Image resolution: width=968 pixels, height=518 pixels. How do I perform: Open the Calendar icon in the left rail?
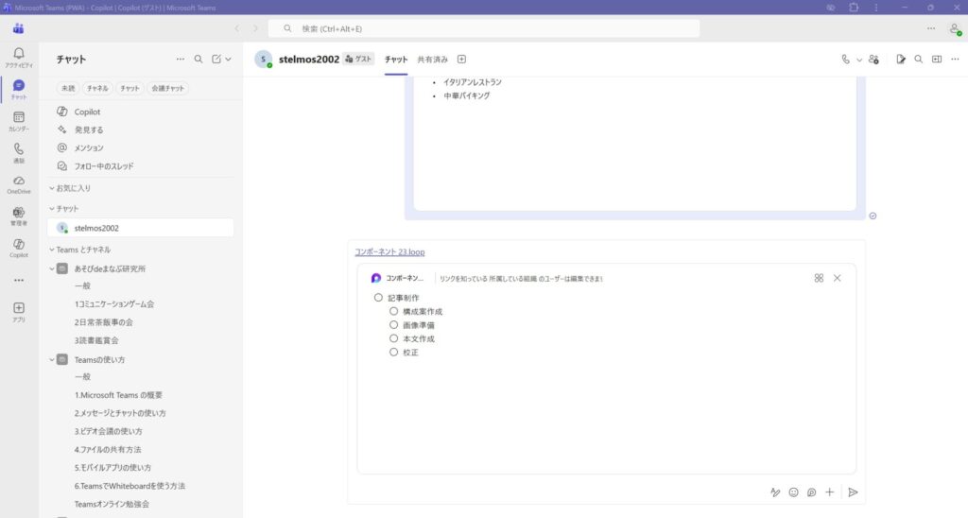[x=19, y=118]
